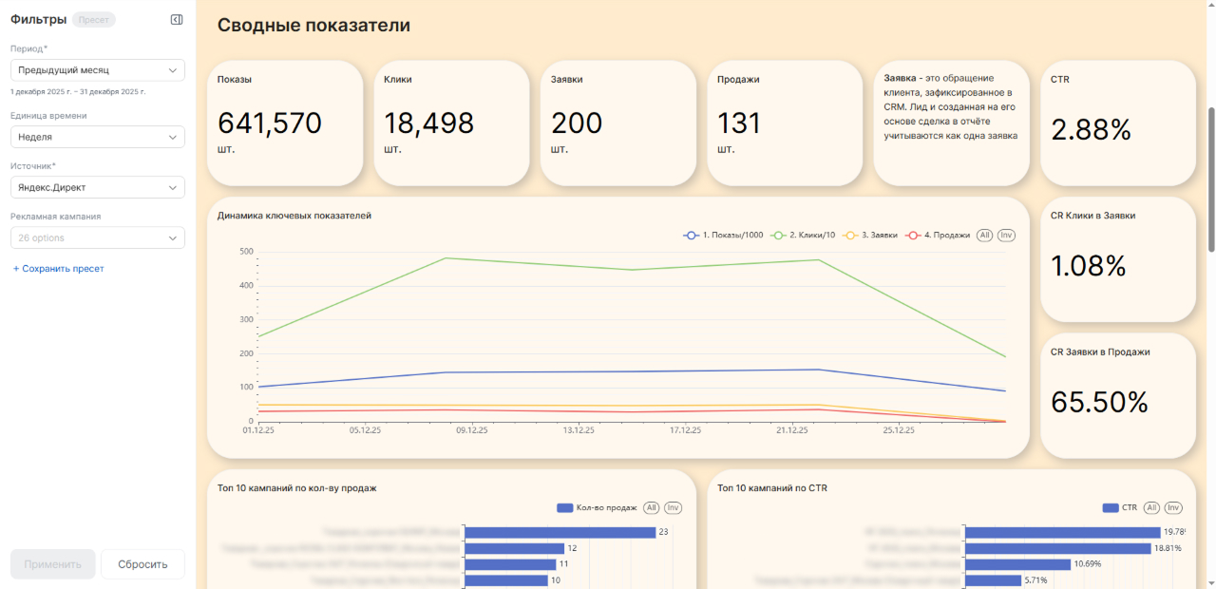Open the Источник dropdown with Яндекс.Директ
1216x589 pixels.
[x=98, y=187]
